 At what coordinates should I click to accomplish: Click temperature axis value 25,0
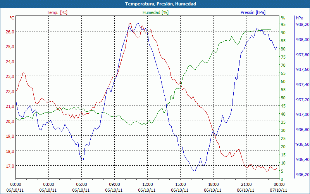(x=10, y=47)
